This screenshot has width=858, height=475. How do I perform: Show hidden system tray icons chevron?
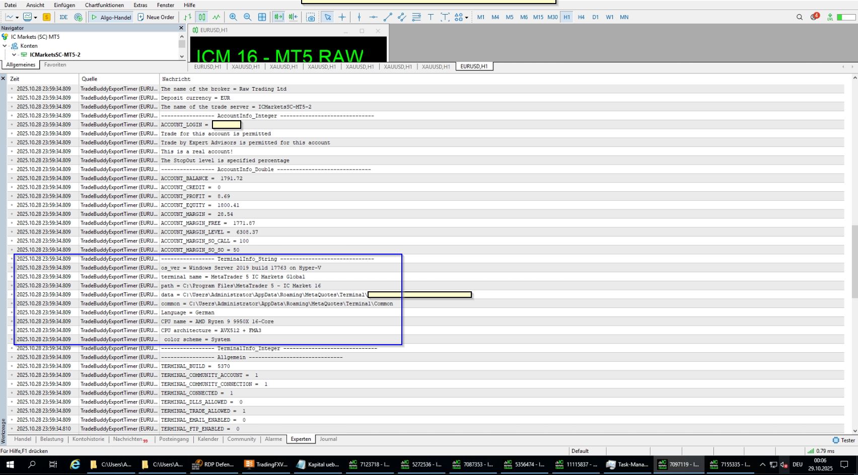762,465
